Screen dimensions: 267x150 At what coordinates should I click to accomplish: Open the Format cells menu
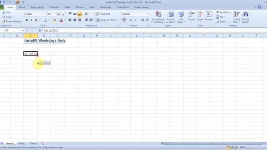(209, 17)
